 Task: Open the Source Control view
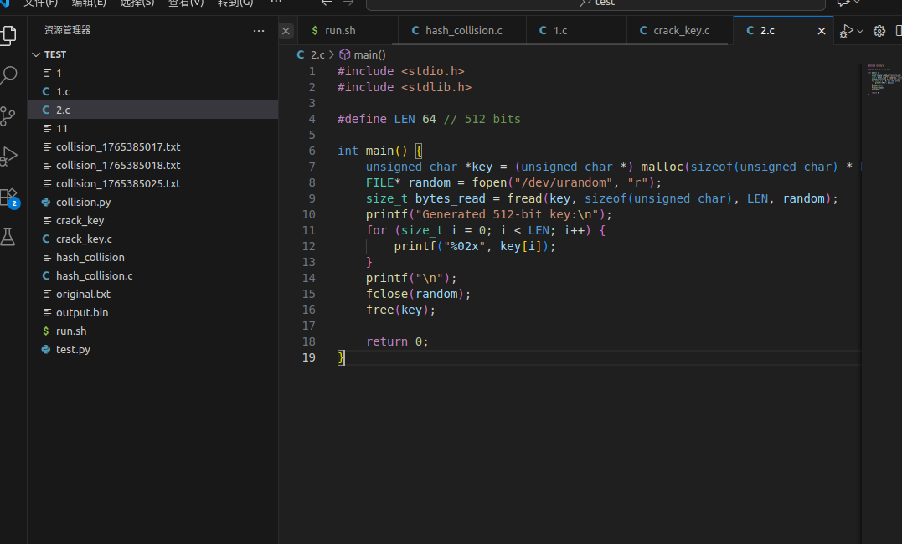pos(8,116)
